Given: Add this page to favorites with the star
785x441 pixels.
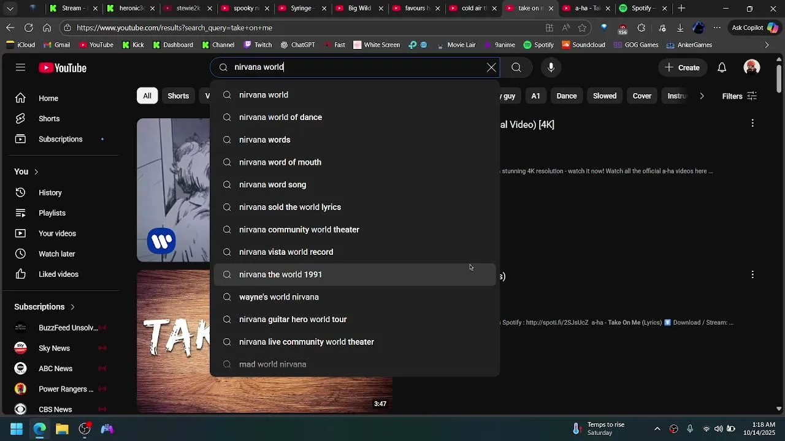Looking at the screenshot, I should (582, 28).
